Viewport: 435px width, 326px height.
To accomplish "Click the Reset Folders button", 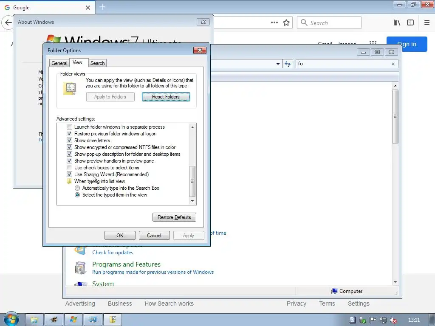I will 166,97.
